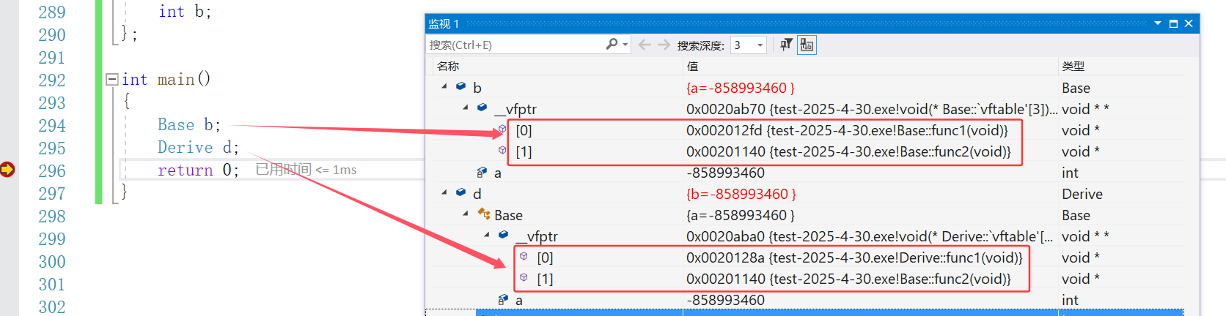Image resolution: width=1226 pixels, height=316 pixels.
Task: Select the value 0x002012fd Base::func1
Action: tap(847, 130)
